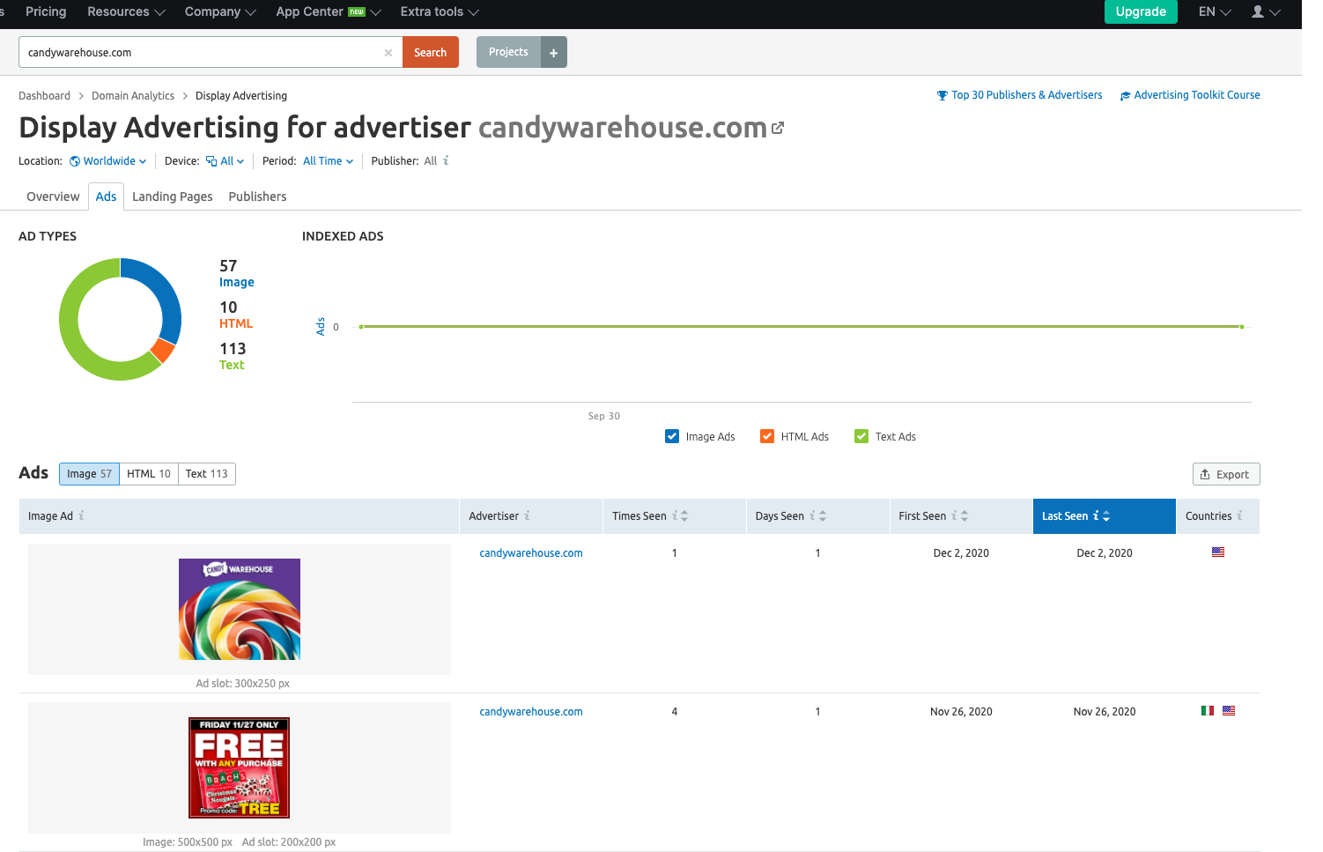Toggle the HTML Ads checkbox

767,436
